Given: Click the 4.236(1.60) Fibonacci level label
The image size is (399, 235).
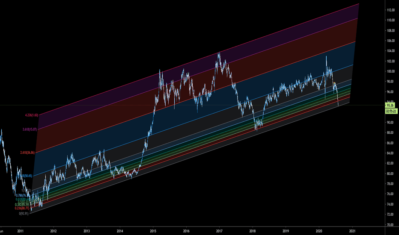Looking at the screenshot, I should [32, 115].
